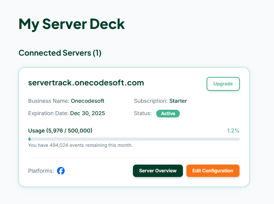Viewport: 274px width, 204px height.
Task: Click the usage progress bar
Action: [134, 139]
